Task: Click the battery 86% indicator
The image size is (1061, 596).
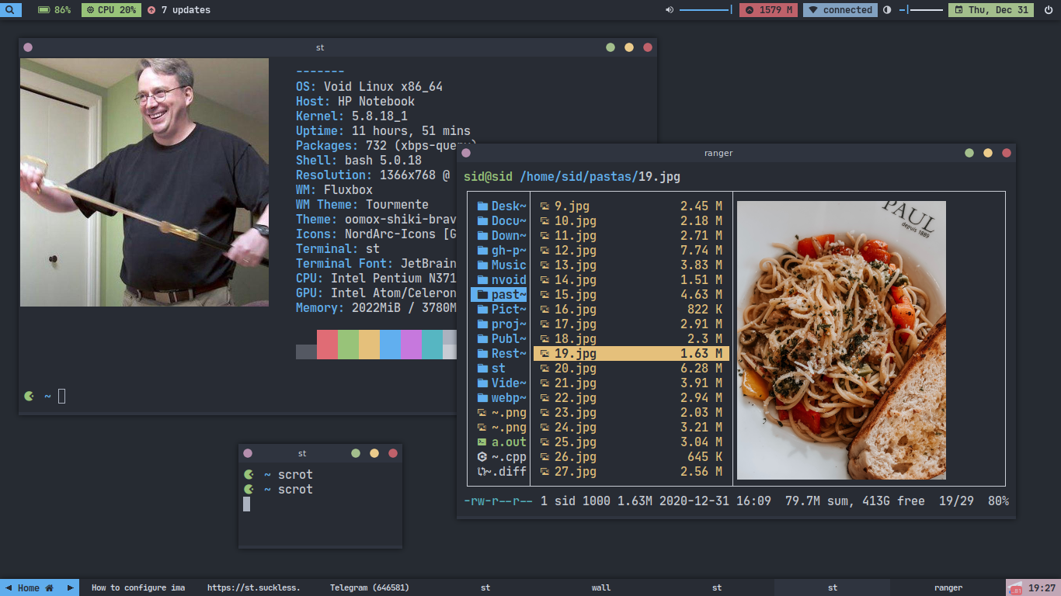Action: [54, 10]
